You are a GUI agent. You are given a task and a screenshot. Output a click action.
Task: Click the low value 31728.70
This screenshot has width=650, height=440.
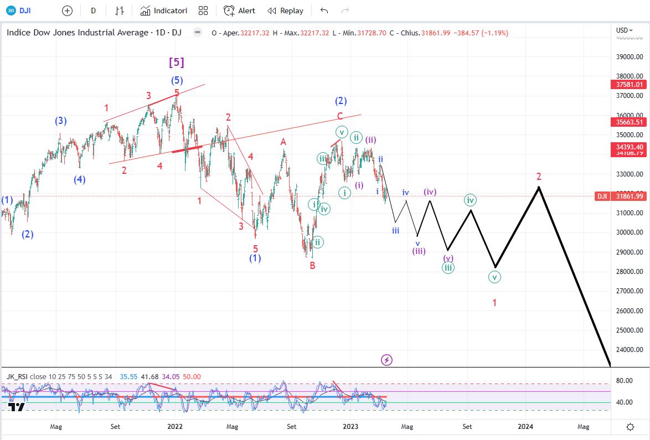click(372, 33)
